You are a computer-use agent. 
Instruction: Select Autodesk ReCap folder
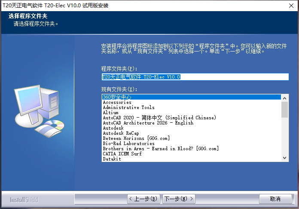tap(192, 133)
